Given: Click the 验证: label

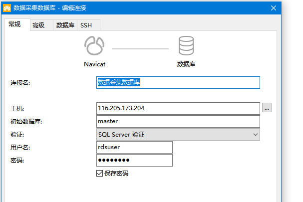Looking at the screenshot, I should (x=17, y=135).
